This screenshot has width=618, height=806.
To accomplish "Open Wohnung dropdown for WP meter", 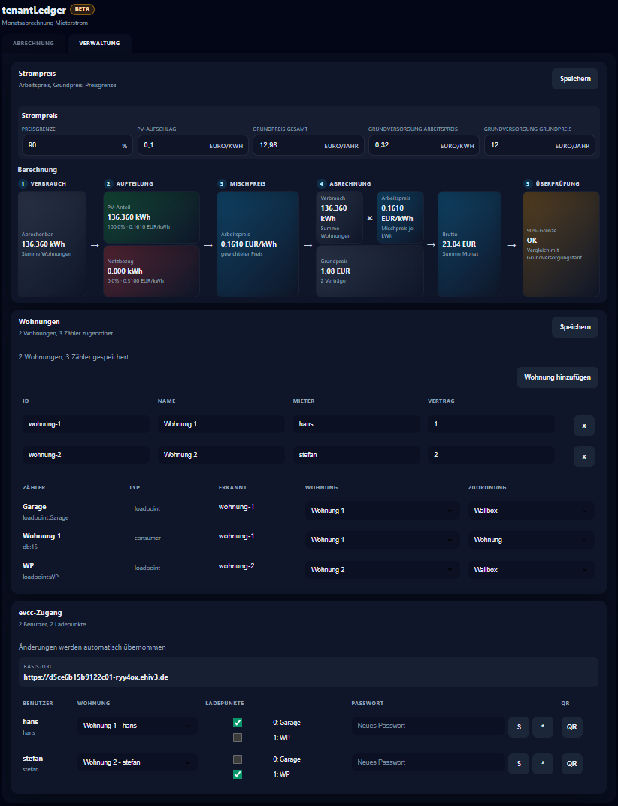I will (x=382, y=570).
